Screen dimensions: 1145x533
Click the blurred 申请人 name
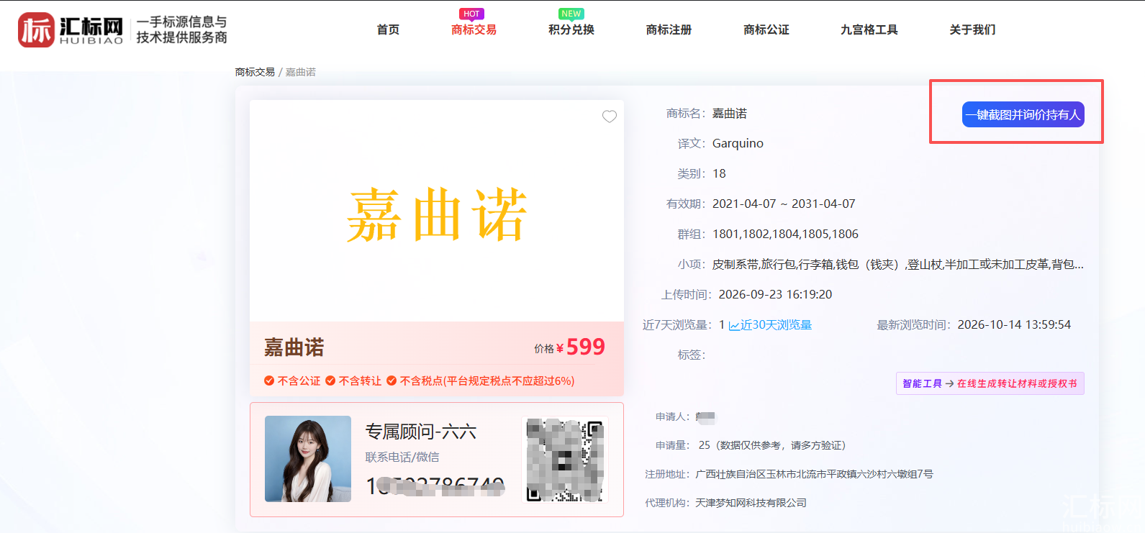(705, 416)
